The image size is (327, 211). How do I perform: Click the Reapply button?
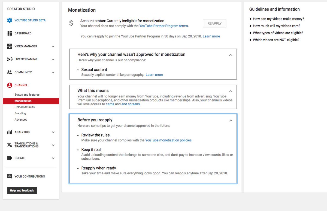tap(214, 24)
